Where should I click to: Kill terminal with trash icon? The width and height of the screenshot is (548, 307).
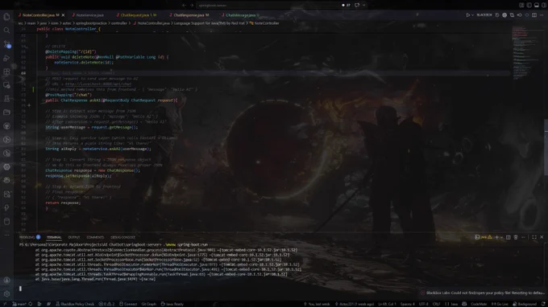pyautogui.click(x=516, y=237)
